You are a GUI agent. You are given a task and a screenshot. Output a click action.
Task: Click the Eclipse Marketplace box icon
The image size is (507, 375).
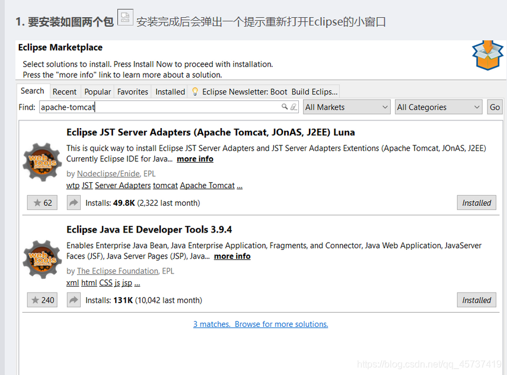pyautogui.click(x=487, y=55)
